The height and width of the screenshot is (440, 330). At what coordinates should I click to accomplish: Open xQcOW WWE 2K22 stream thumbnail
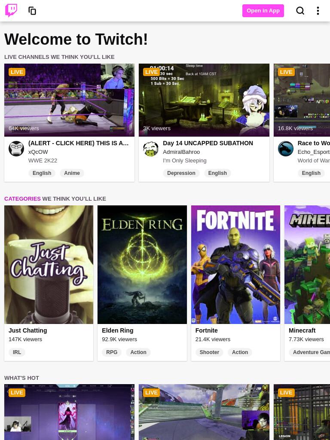pos(69,100)
